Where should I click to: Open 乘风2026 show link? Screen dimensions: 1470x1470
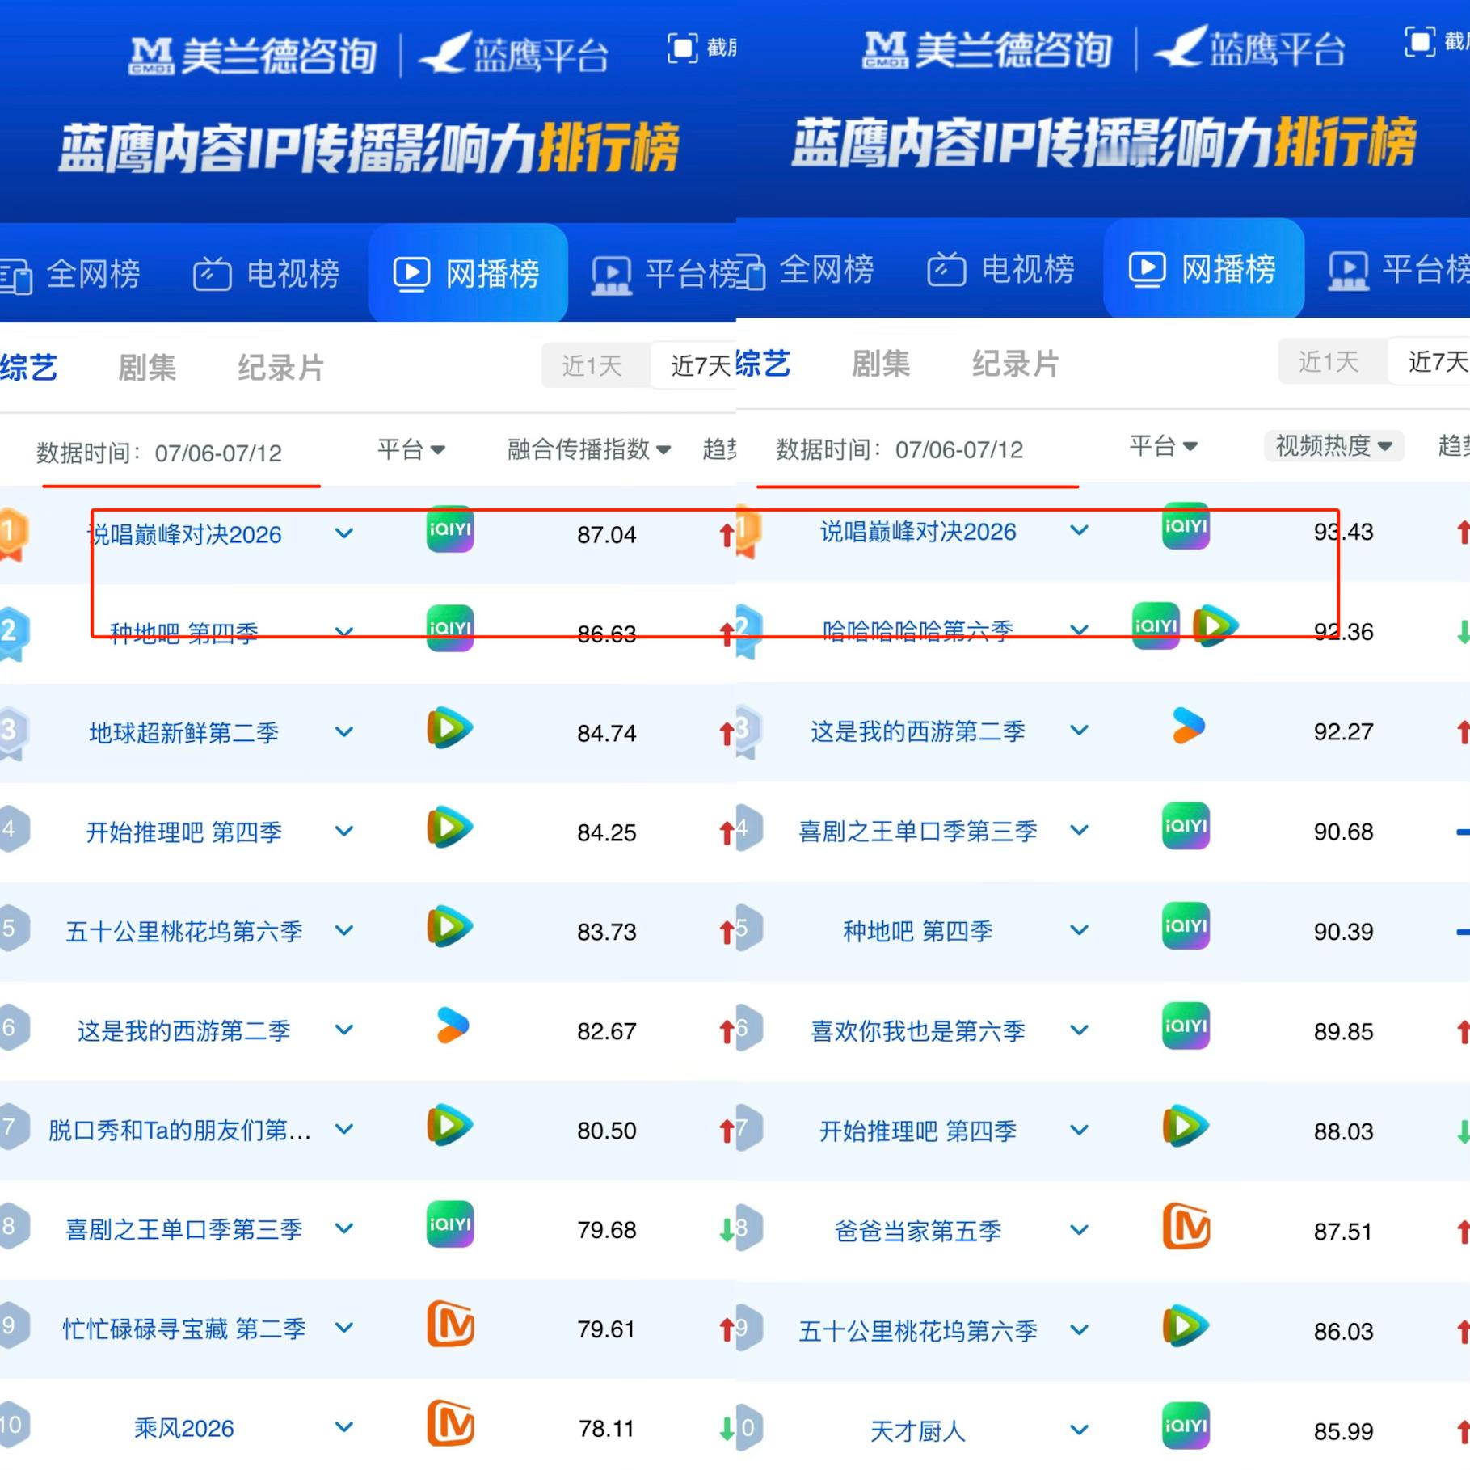click(184, 1429)
